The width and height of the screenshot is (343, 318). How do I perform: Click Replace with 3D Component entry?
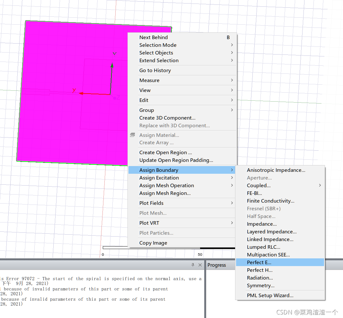click(182, 125)
